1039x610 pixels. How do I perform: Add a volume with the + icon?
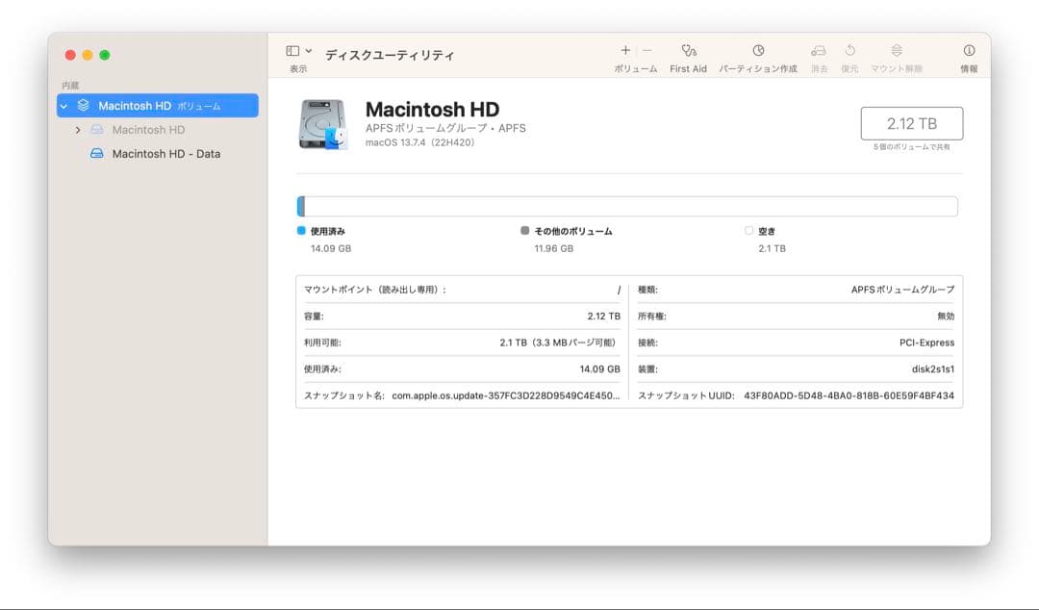point(624,49)
